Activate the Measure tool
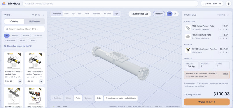 tap(159, 14)
